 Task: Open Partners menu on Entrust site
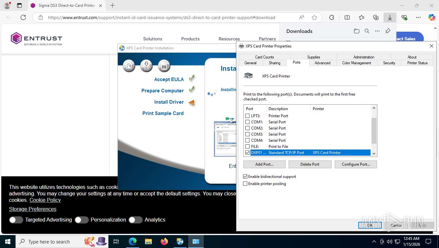tap(267, 39)
